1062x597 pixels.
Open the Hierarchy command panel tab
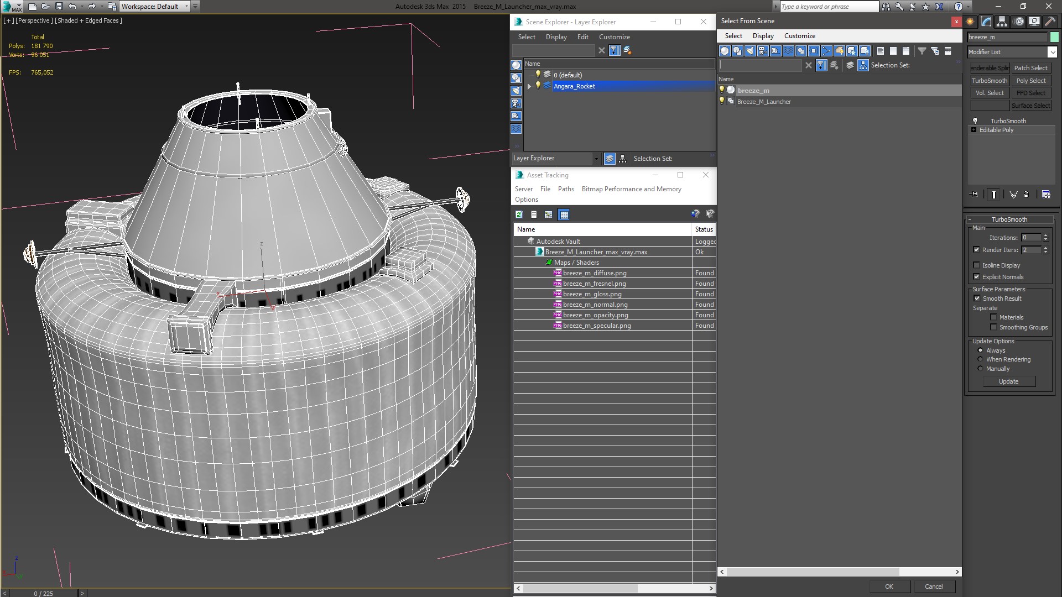tap(1002, 22)
